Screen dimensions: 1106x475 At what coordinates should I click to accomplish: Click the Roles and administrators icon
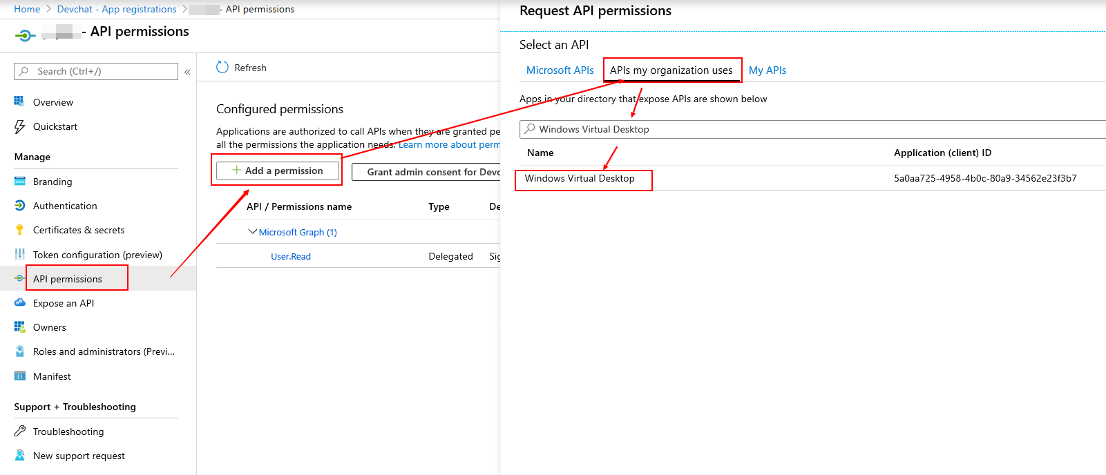(19, 351)
